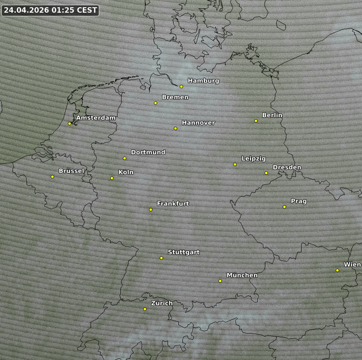Image resolution: width=362 pixels, height=360 pixels.
Task: Select the Stuttgart city name label
Action: point(183,252)
